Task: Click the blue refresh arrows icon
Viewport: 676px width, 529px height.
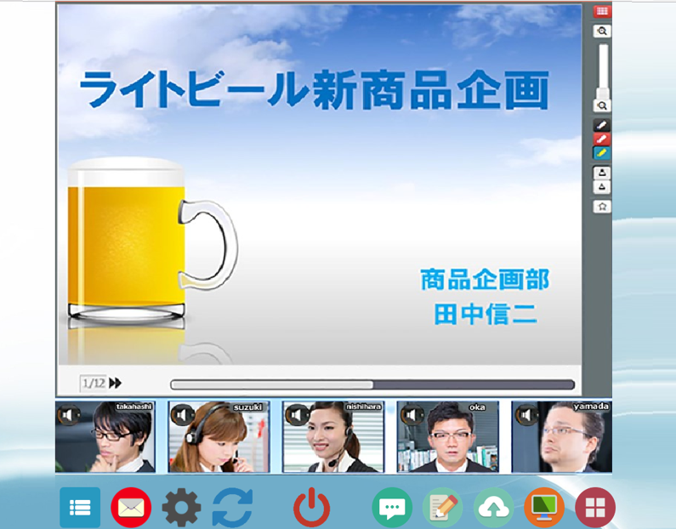Action: 232,508
